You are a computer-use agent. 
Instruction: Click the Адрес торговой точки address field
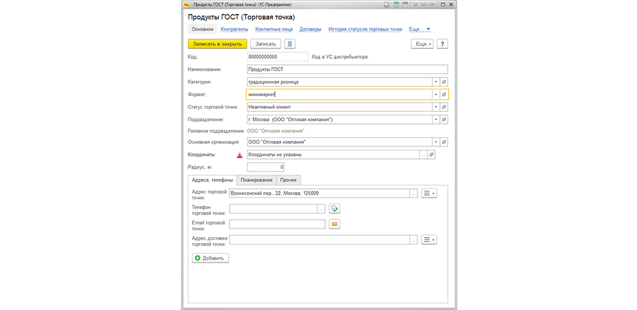click(x=319, y=193)
